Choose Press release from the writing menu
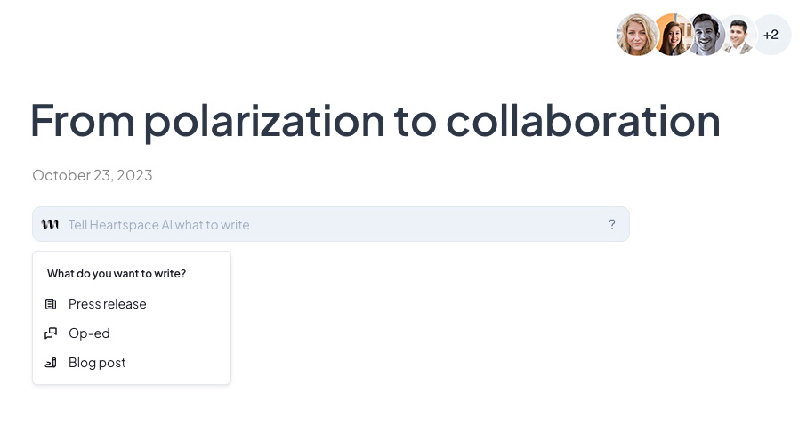 107,304
